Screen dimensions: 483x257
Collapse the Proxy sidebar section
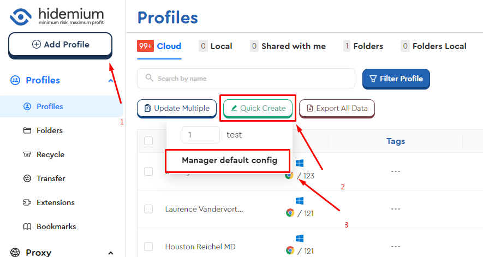pos(111,253)
